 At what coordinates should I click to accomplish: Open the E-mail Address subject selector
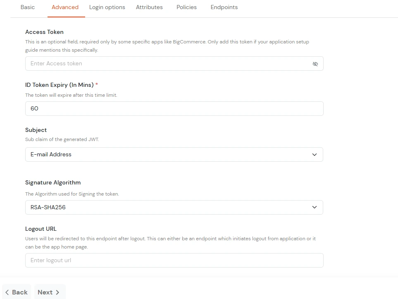tap(174, 154)
